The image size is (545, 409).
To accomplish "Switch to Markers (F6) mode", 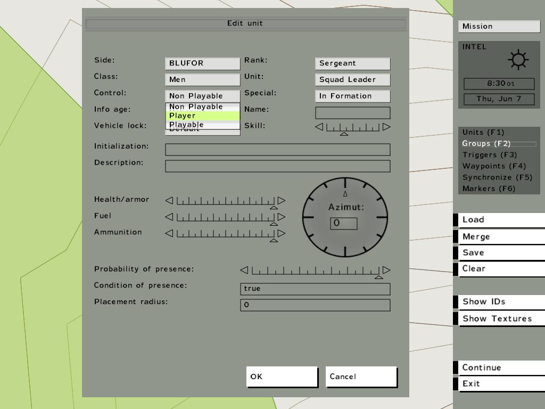I will click(x=499, y=189).
